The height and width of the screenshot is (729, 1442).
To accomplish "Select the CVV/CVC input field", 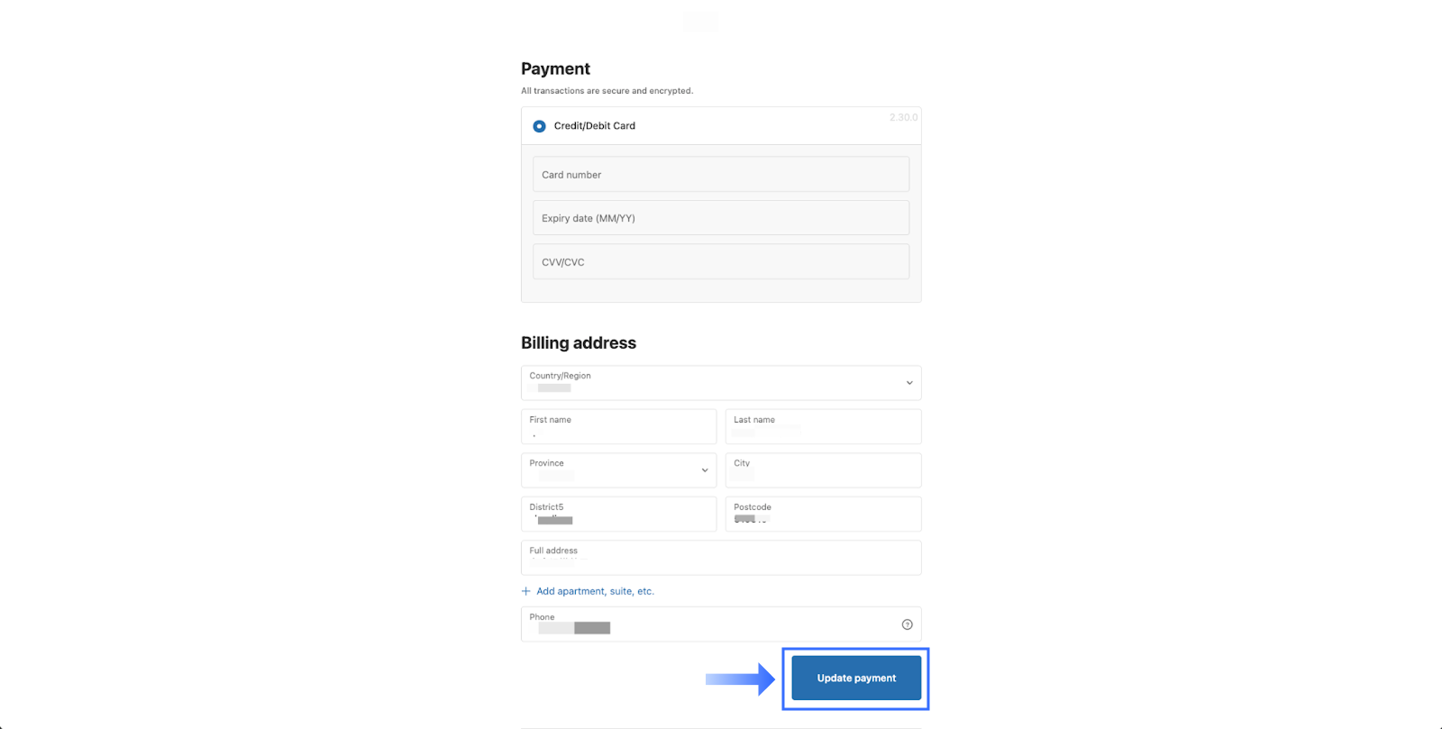I will click(x=720, y=262).
